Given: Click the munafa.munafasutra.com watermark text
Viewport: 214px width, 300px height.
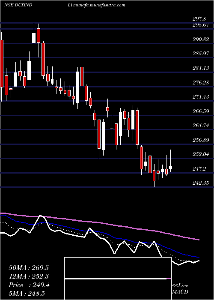Looking at the screenshot, I should pyautogui.click(x=98, y=5).
